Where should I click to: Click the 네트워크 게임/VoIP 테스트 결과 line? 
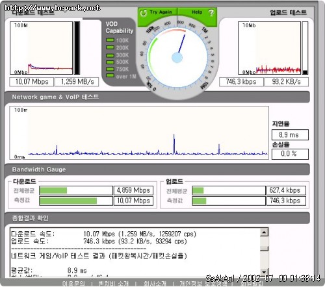(x=99, y=256)
